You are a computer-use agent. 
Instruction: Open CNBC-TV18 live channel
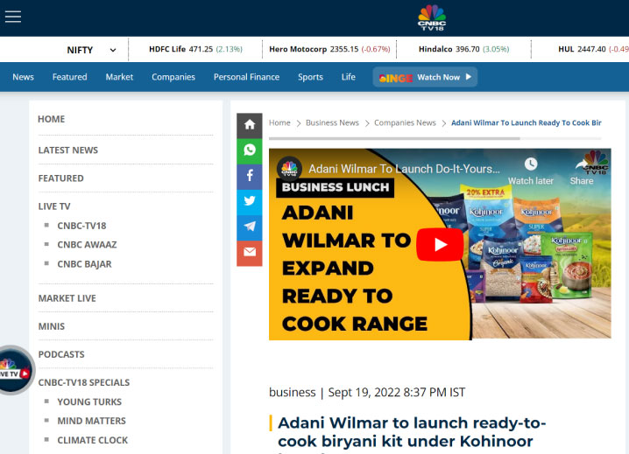pos(81,226)
